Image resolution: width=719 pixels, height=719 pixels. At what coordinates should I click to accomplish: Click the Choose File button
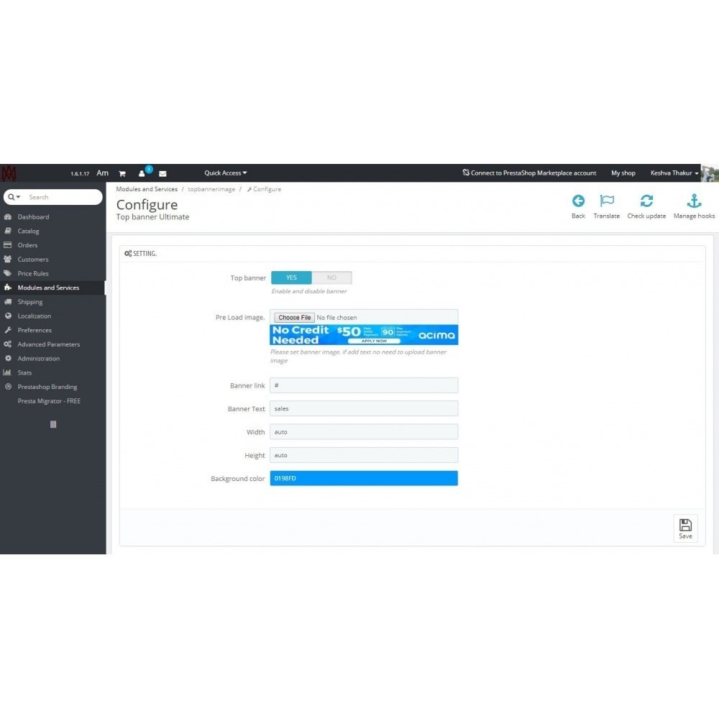point(294,317)
